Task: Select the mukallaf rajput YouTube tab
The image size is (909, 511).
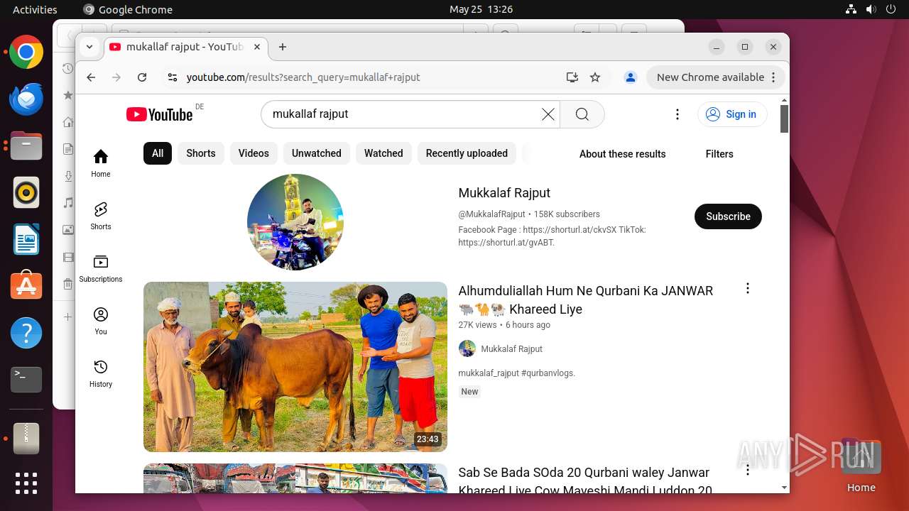Action: pyautogui.click(x=186, y=47)
